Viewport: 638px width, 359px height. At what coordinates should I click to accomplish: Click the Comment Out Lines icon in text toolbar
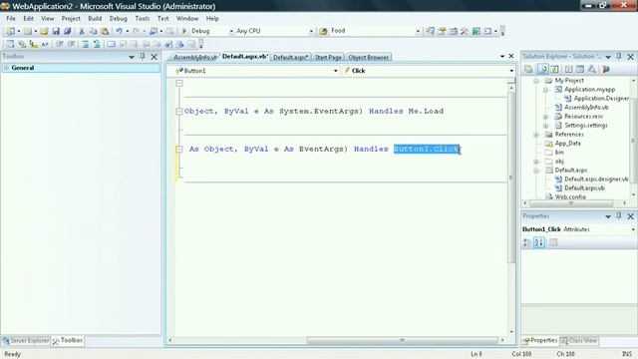[x=86, y=44]
